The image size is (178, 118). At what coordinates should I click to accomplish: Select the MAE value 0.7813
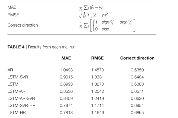pos(66,113)
